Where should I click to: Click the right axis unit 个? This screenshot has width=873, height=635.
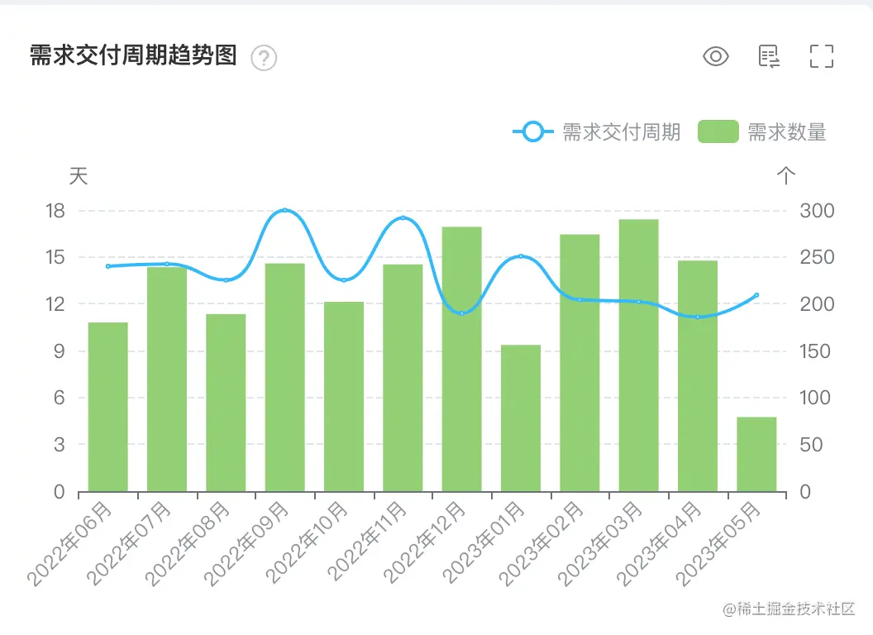(x=786, y=175)
